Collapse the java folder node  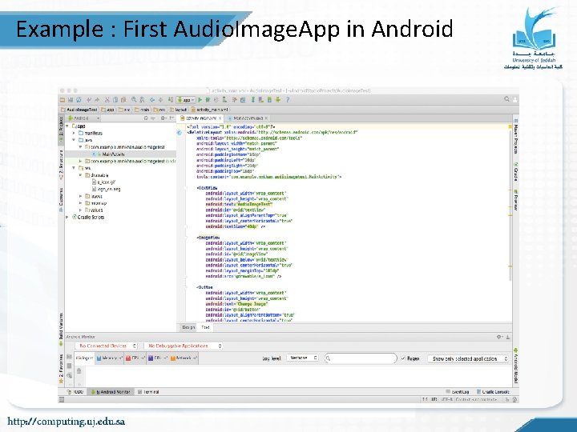click(x=74, y=140)
